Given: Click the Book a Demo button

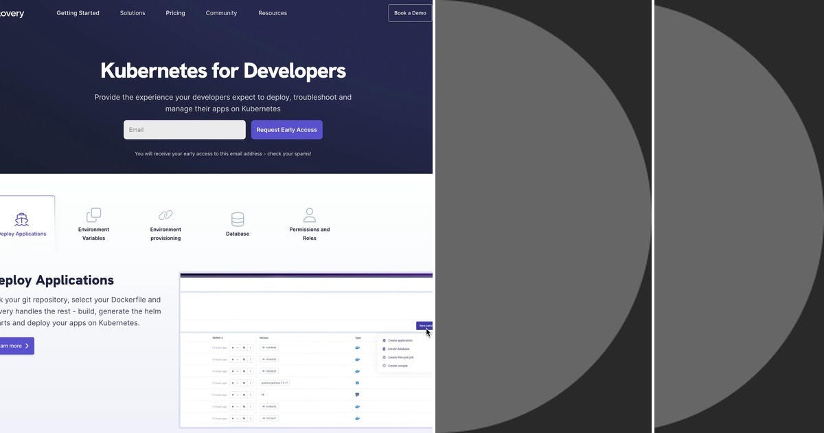Looking at the screenshot, I should (409, 12).
